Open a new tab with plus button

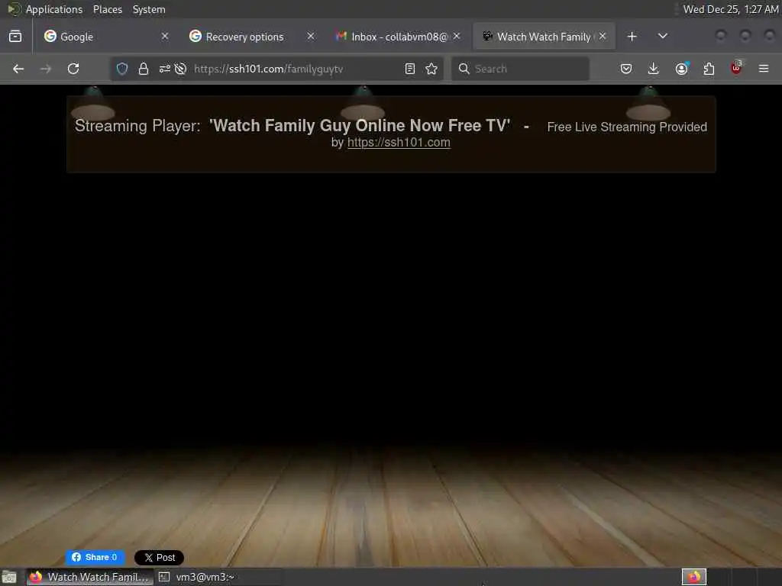632,37
